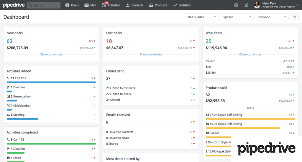Expand the account menu chevron next to Hard Perk
Image resolution: width=302 pixels, height=162 pixels.
298,5
